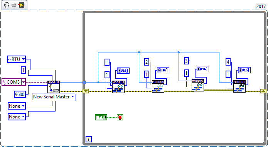The width and height of the screenshot is (268, 147).
Task: Click wire junction dot above second read VI
Action: coord(139,52)
